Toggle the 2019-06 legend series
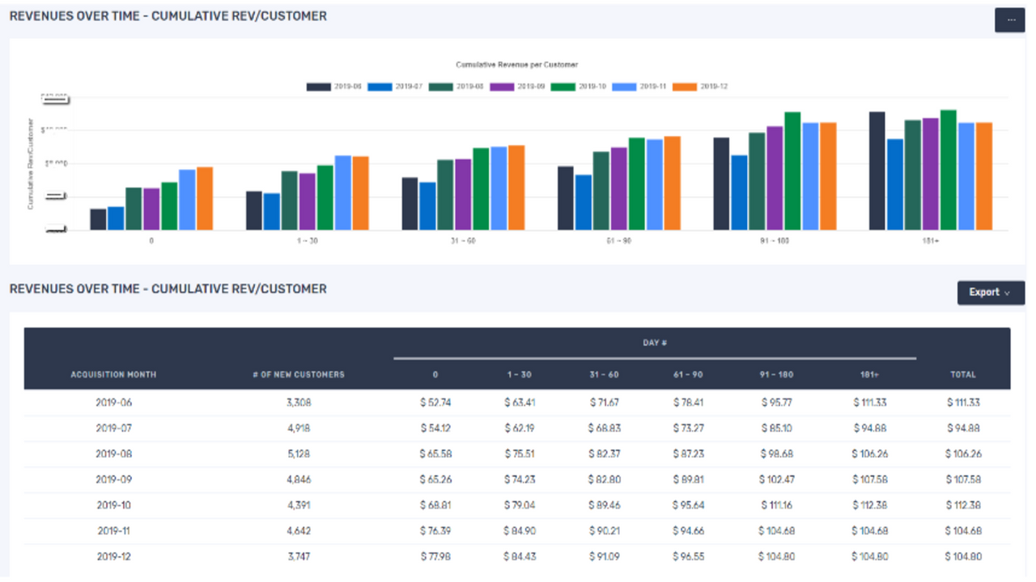Viewport: 1036px width, 582px height. pos(335,86)
